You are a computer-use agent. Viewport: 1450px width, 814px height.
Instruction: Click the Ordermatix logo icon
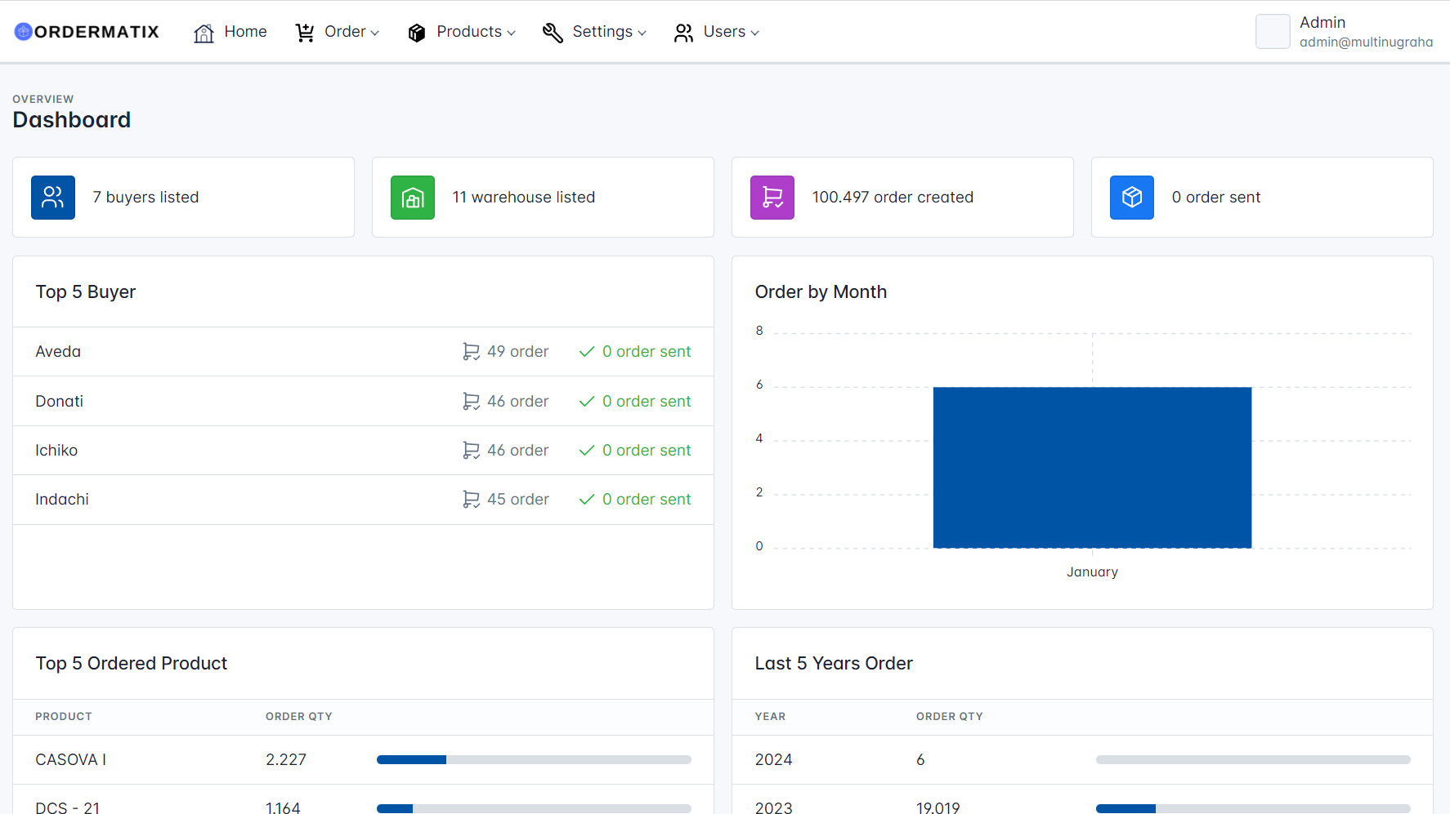[22, 31]
